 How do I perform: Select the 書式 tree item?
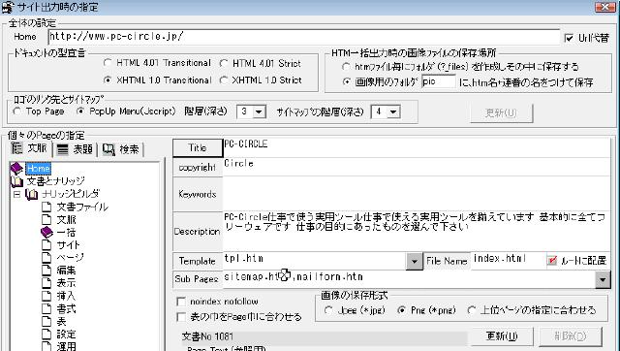(x=66, y=308)
